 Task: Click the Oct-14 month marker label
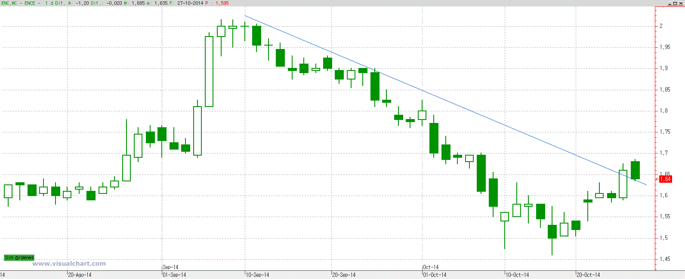pos(431,267)
